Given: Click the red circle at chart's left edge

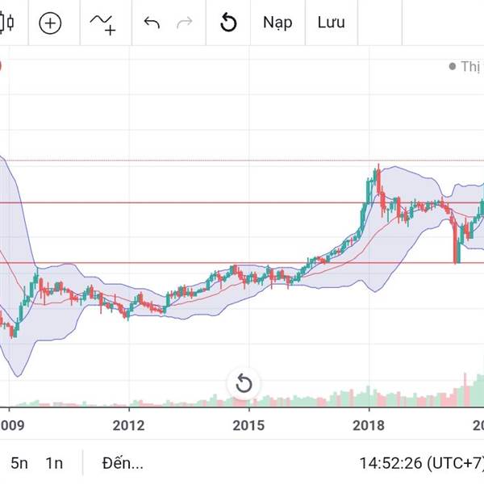Looking at the screenshot, I should (2, 66).
